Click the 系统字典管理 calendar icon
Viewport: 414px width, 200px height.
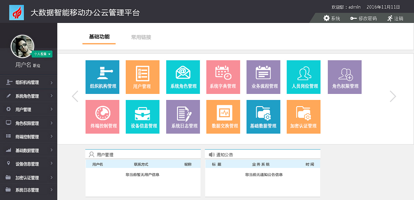tap(223, 77)
